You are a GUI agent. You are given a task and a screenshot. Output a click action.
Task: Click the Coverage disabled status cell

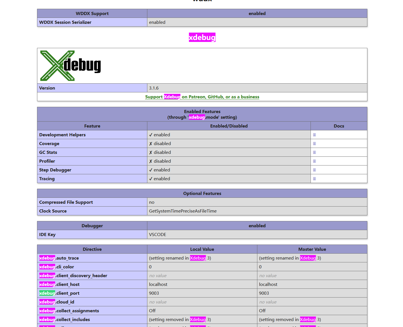229,144
